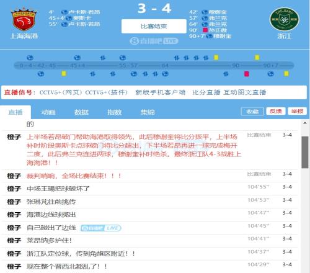Click the commentary scroll-up arrow
The width and height of the screenshot is (310, 273).
(x=305, y=123)
